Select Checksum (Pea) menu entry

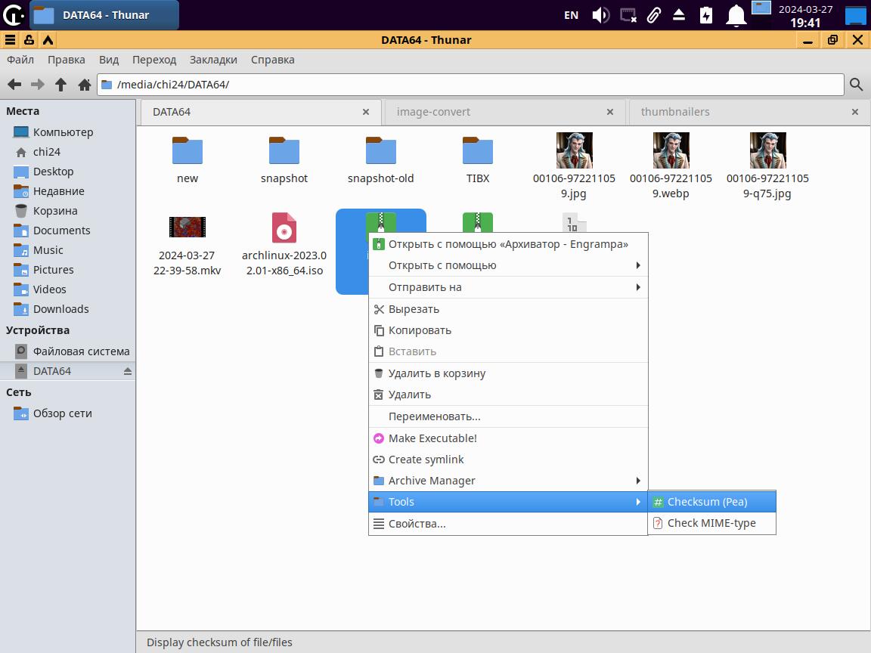coord(707,502)
